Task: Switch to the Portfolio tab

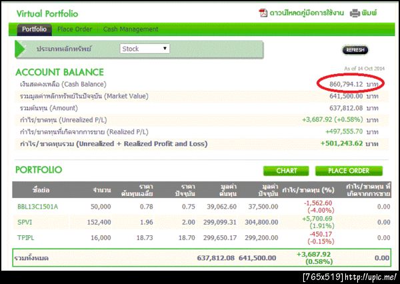Action: click(34, 29)
